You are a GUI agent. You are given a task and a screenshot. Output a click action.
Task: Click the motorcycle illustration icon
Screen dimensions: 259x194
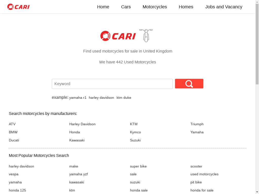(x=146, y=36)
